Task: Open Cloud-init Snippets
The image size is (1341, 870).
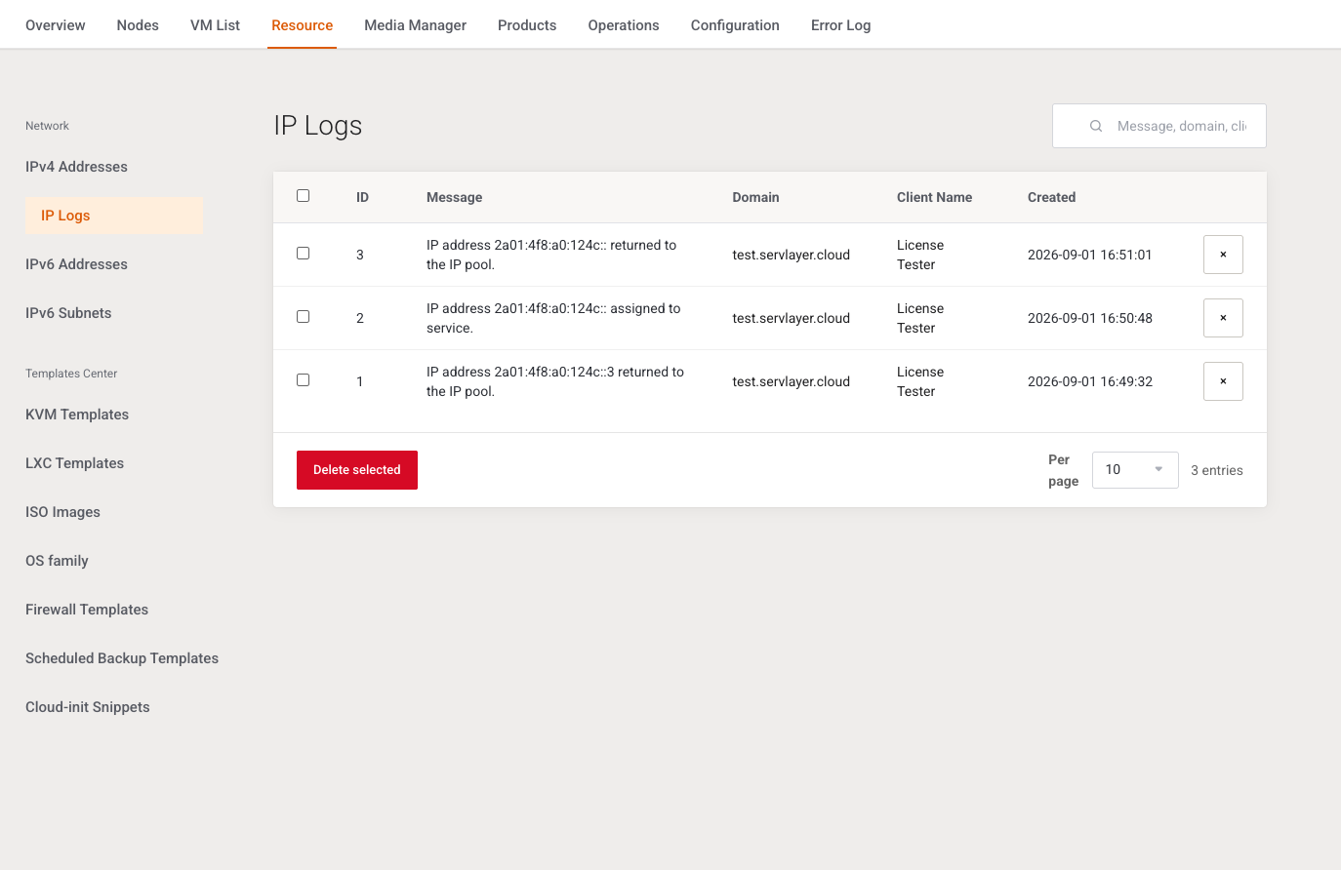Action: (x=88, y=707)
